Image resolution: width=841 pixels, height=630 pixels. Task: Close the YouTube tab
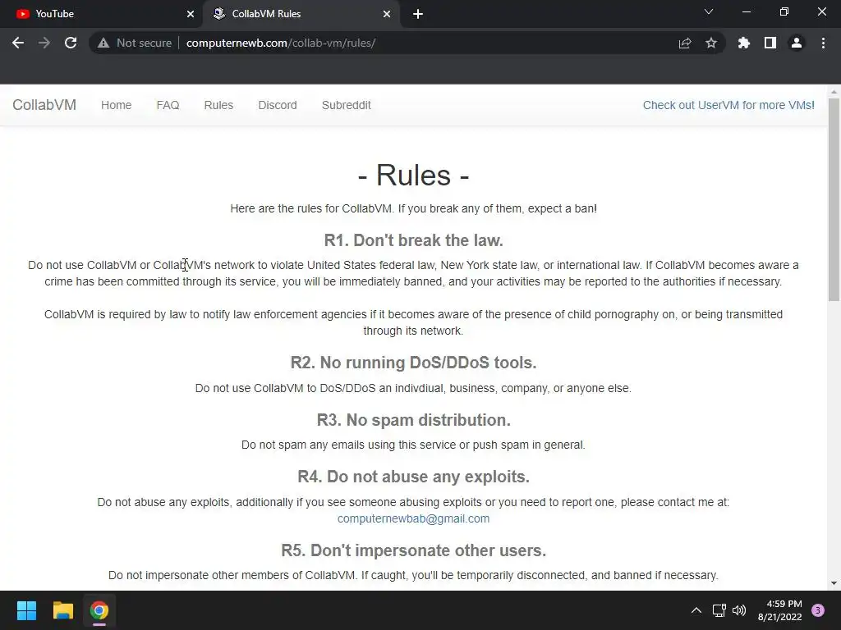(x=191, y=14)
